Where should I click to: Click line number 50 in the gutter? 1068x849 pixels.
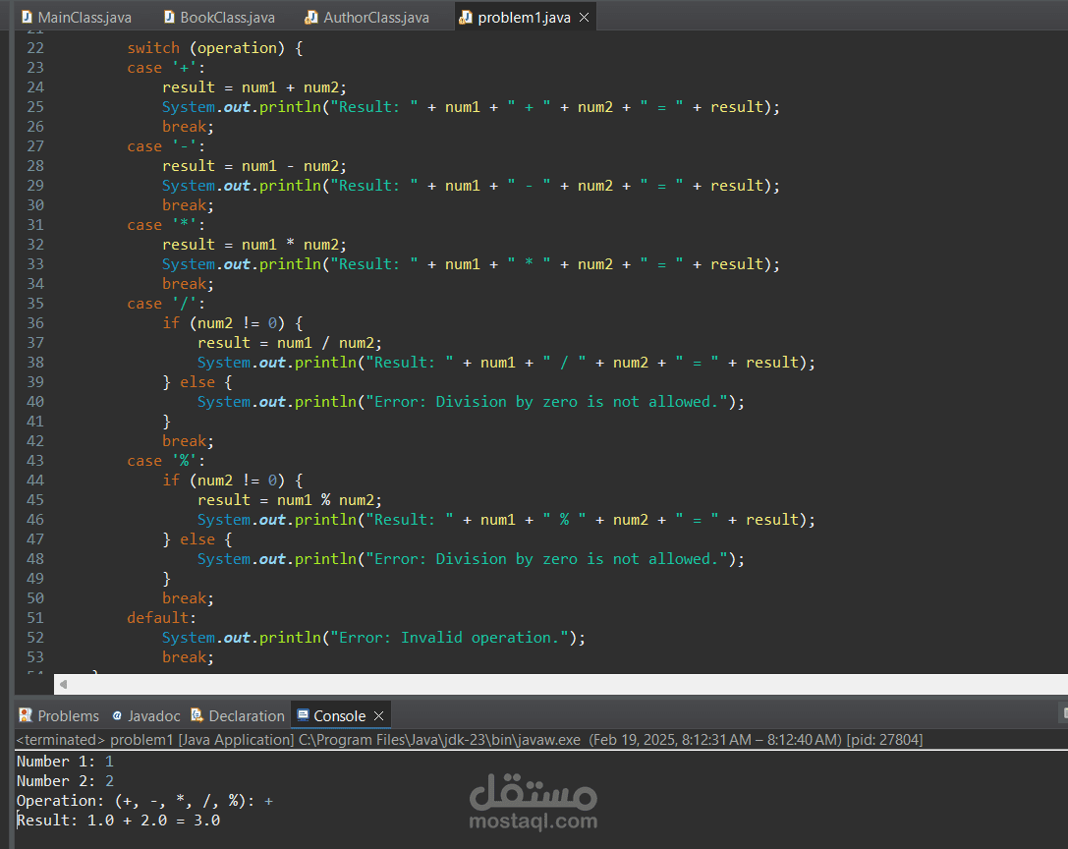coord(35,598)
